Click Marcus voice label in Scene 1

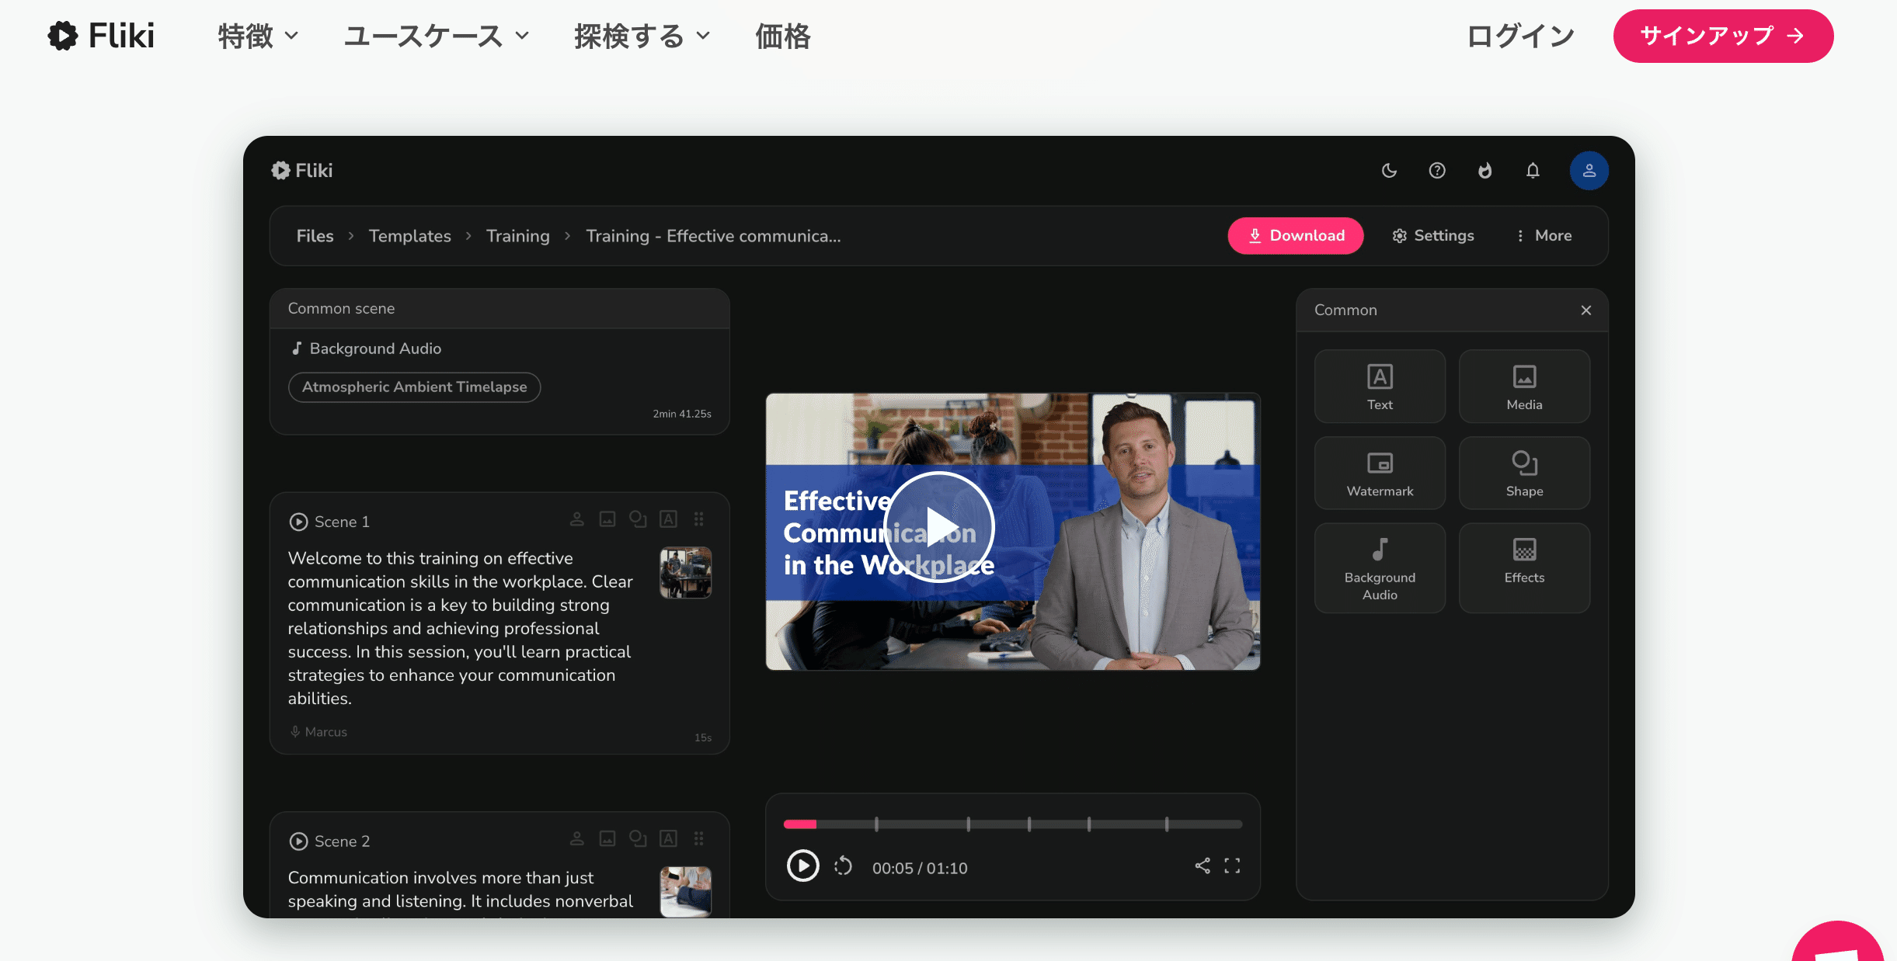coord(318,732)
